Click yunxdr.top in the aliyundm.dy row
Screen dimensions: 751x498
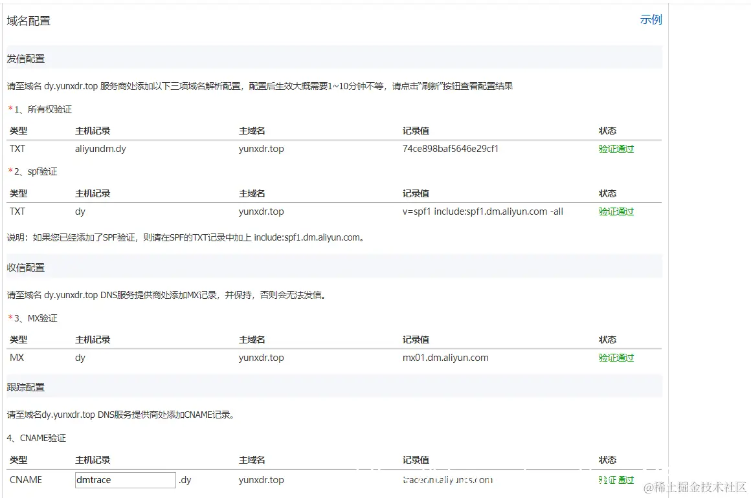coord(261,149)
